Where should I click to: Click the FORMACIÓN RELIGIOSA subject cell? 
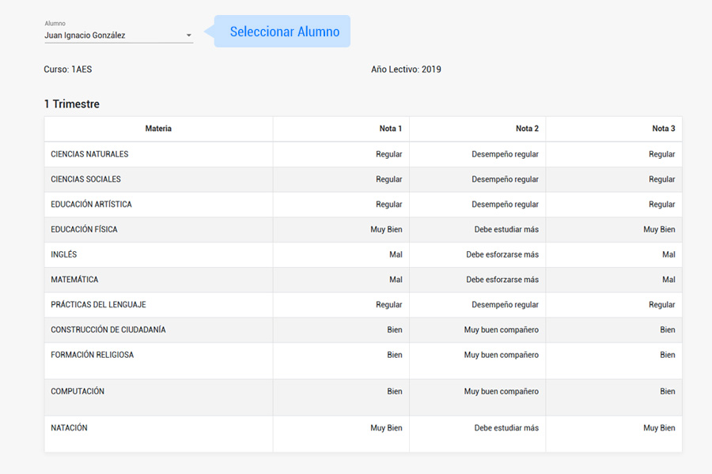[92, 355]
